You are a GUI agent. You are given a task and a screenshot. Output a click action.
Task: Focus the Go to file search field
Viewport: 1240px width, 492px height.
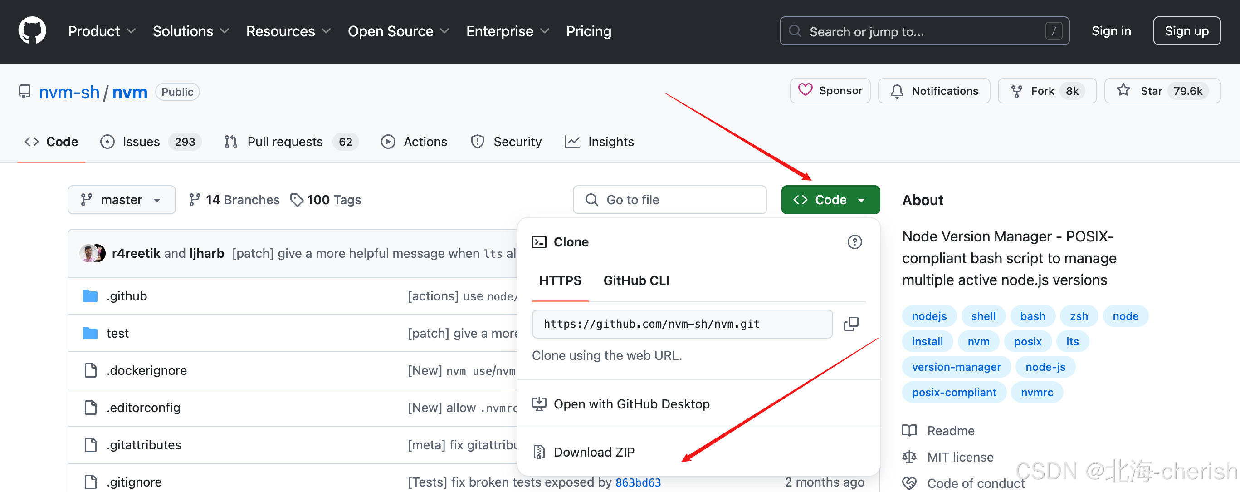tap(669, 200)
